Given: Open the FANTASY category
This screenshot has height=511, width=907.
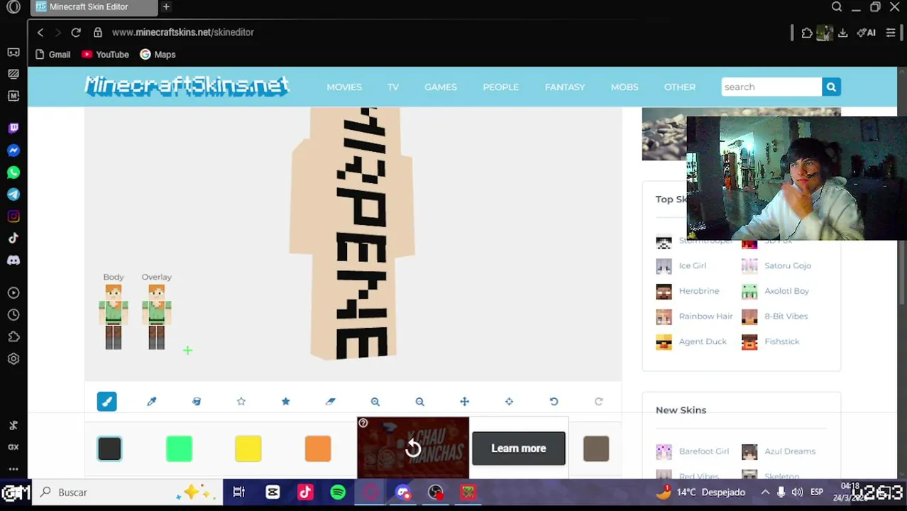Looking at the screenshot, I should [x=565, y=87].
